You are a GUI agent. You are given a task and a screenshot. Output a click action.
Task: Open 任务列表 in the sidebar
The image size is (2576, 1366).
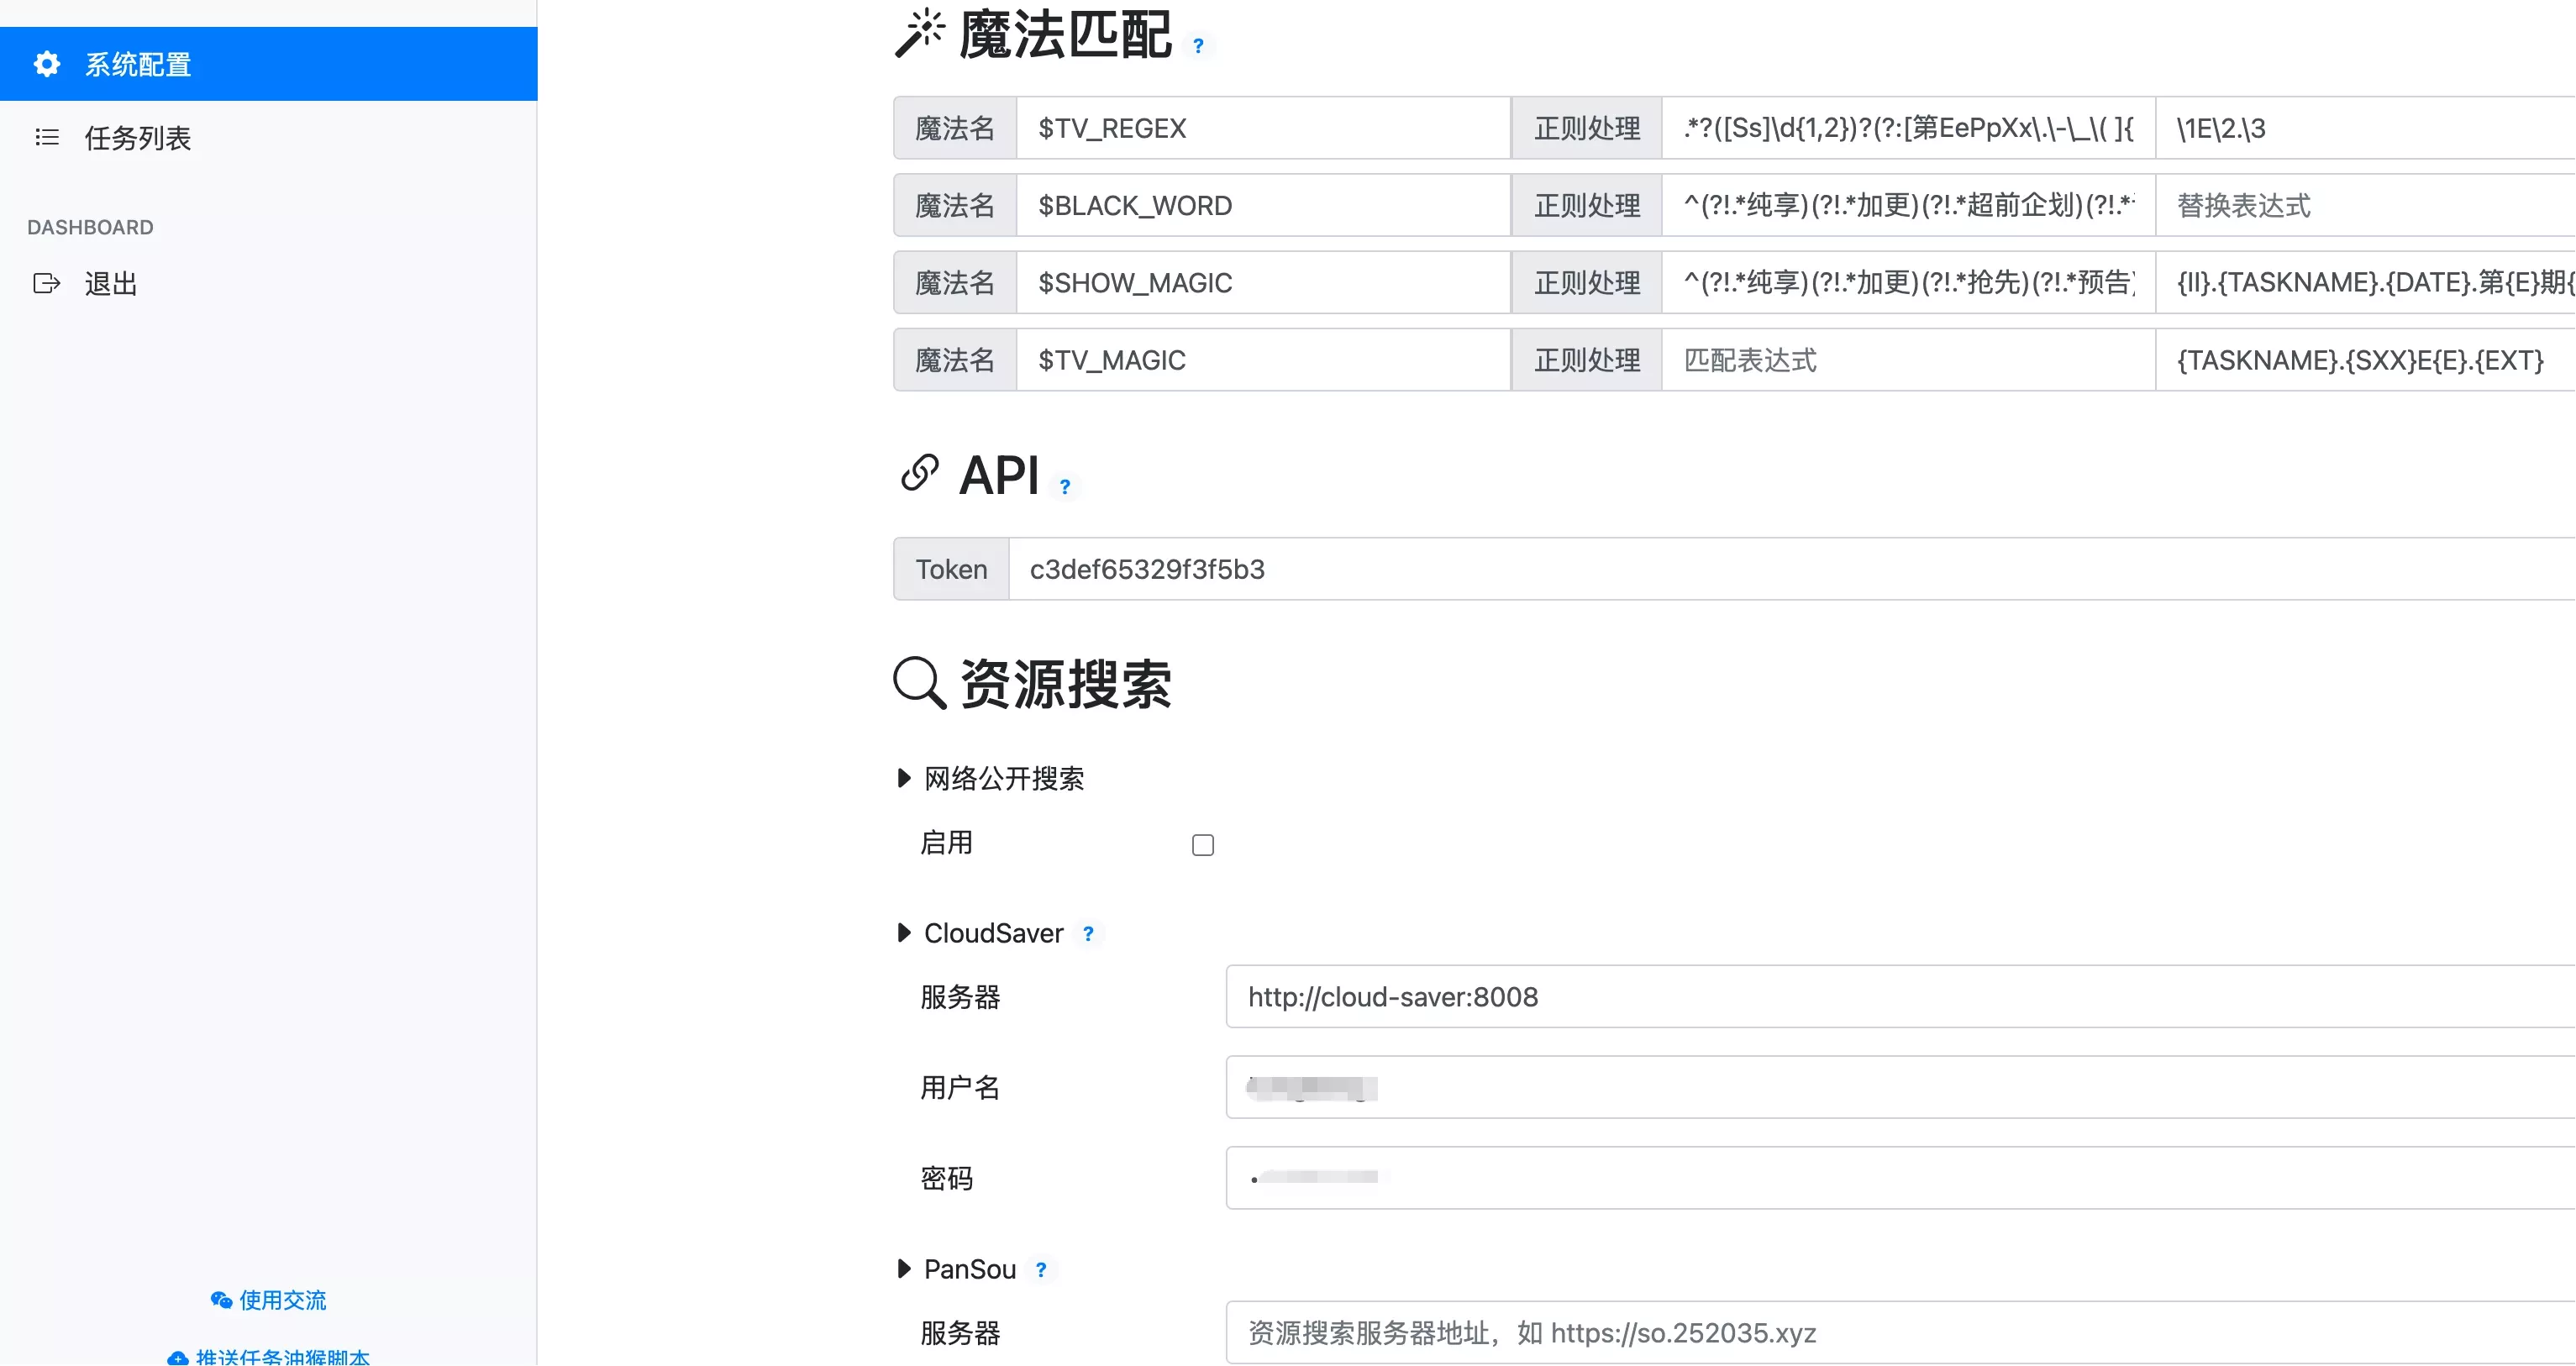[268, 138]
